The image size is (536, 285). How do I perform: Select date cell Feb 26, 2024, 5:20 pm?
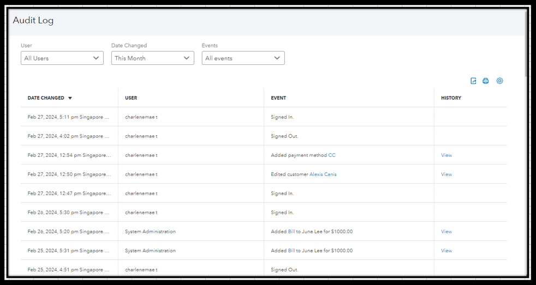[x=68, y=232]
